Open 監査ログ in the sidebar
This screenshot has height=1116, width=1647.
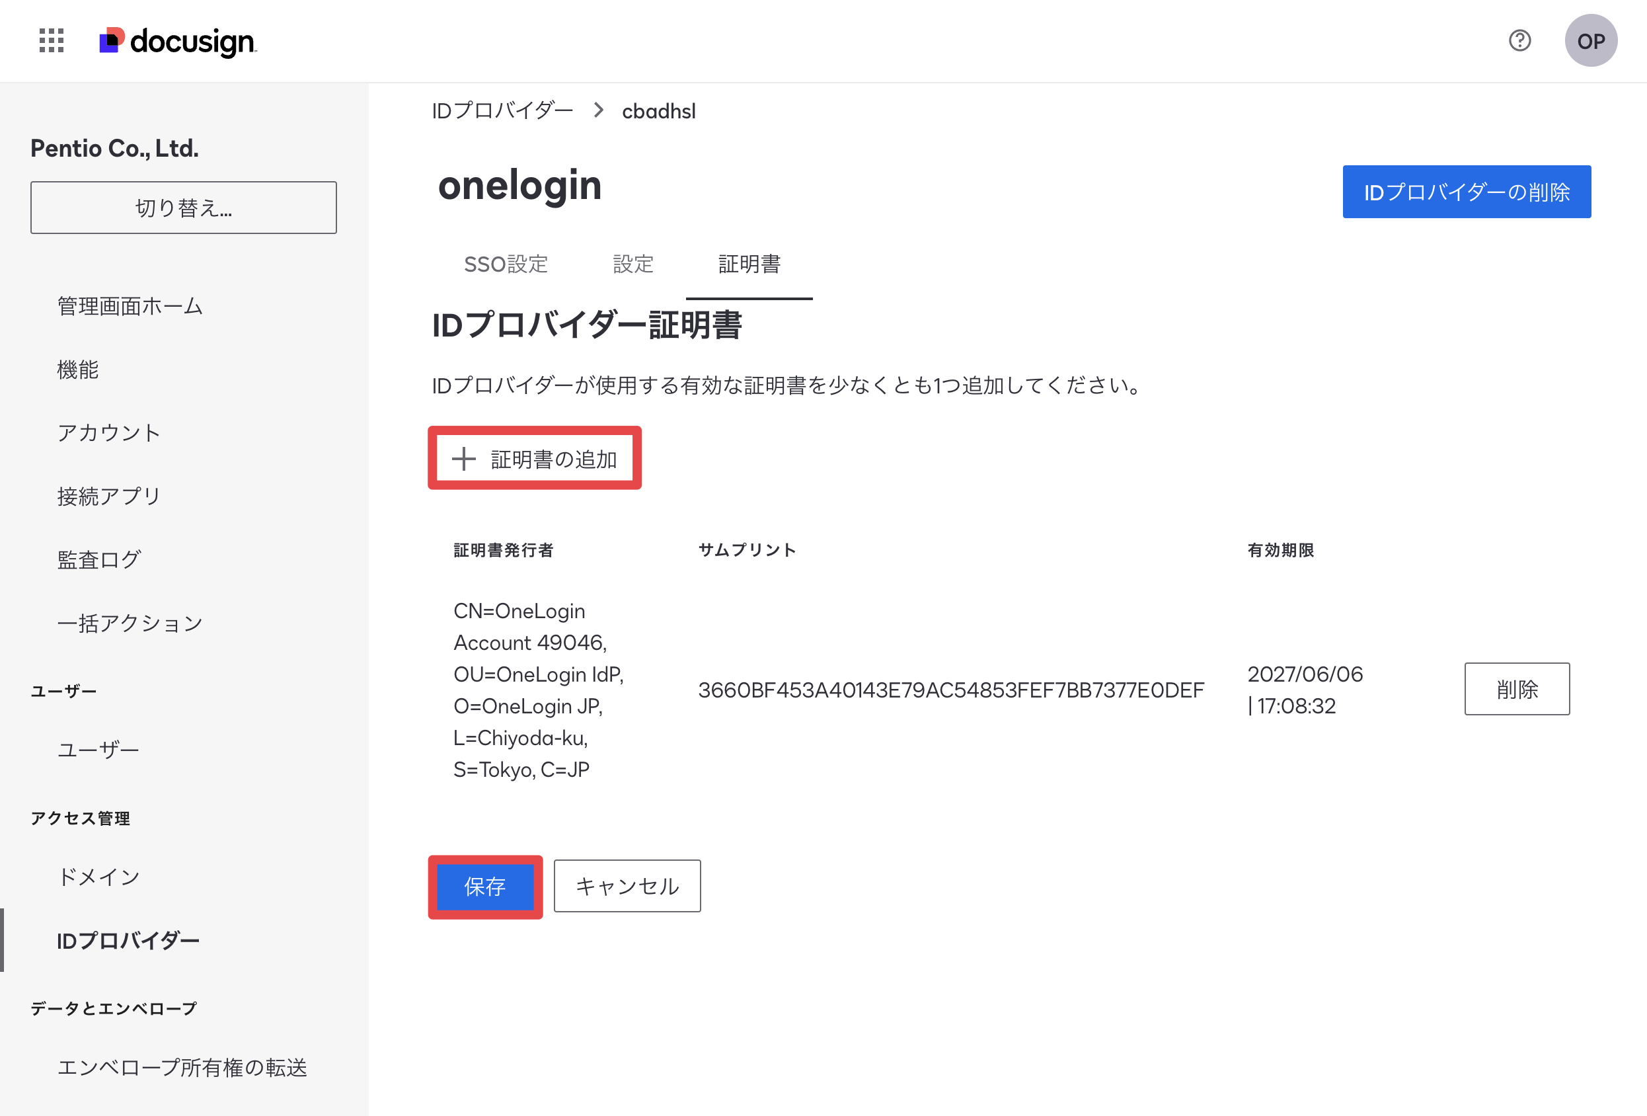[x=99, y=559]
